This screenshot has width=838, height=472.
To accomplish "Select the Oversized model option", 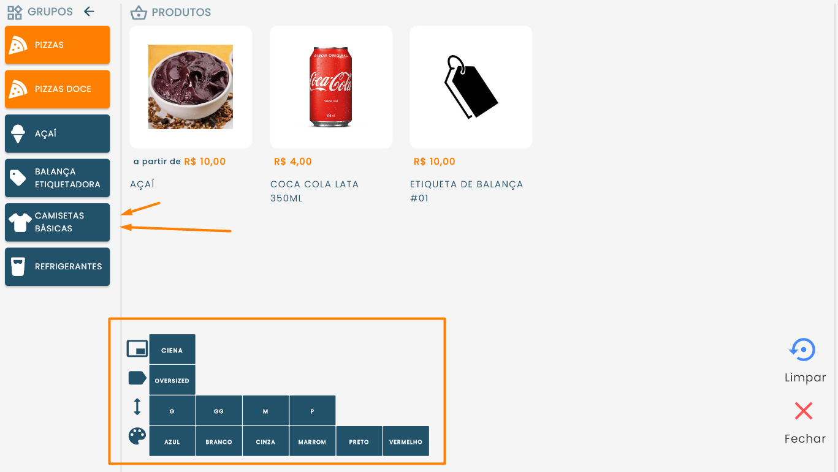I will point(172,380).
